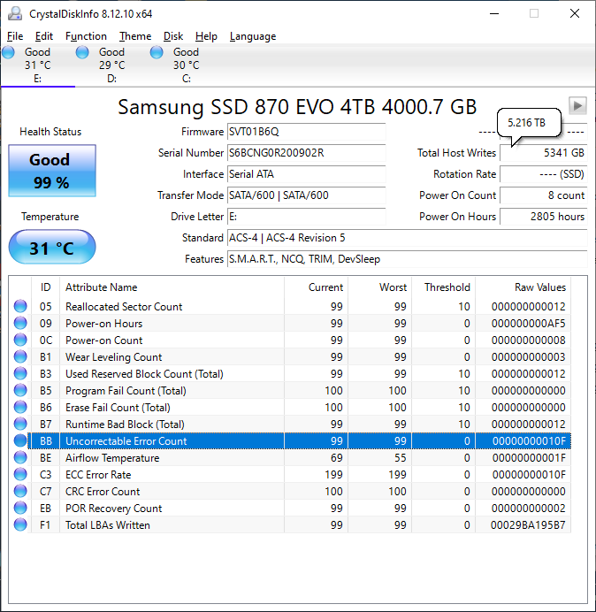Screen dimensions: 596x612
Task: Select the Wear Leveling Count row
Action: click(290, 356)
